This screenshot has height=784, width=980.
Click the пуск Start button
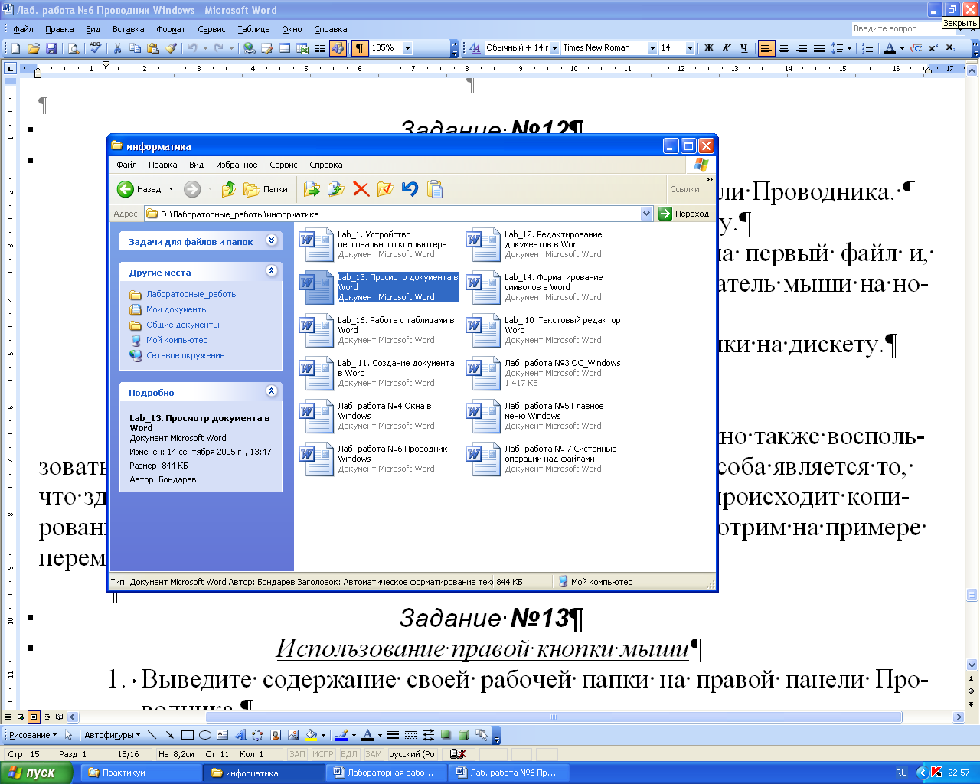point(36,773)
